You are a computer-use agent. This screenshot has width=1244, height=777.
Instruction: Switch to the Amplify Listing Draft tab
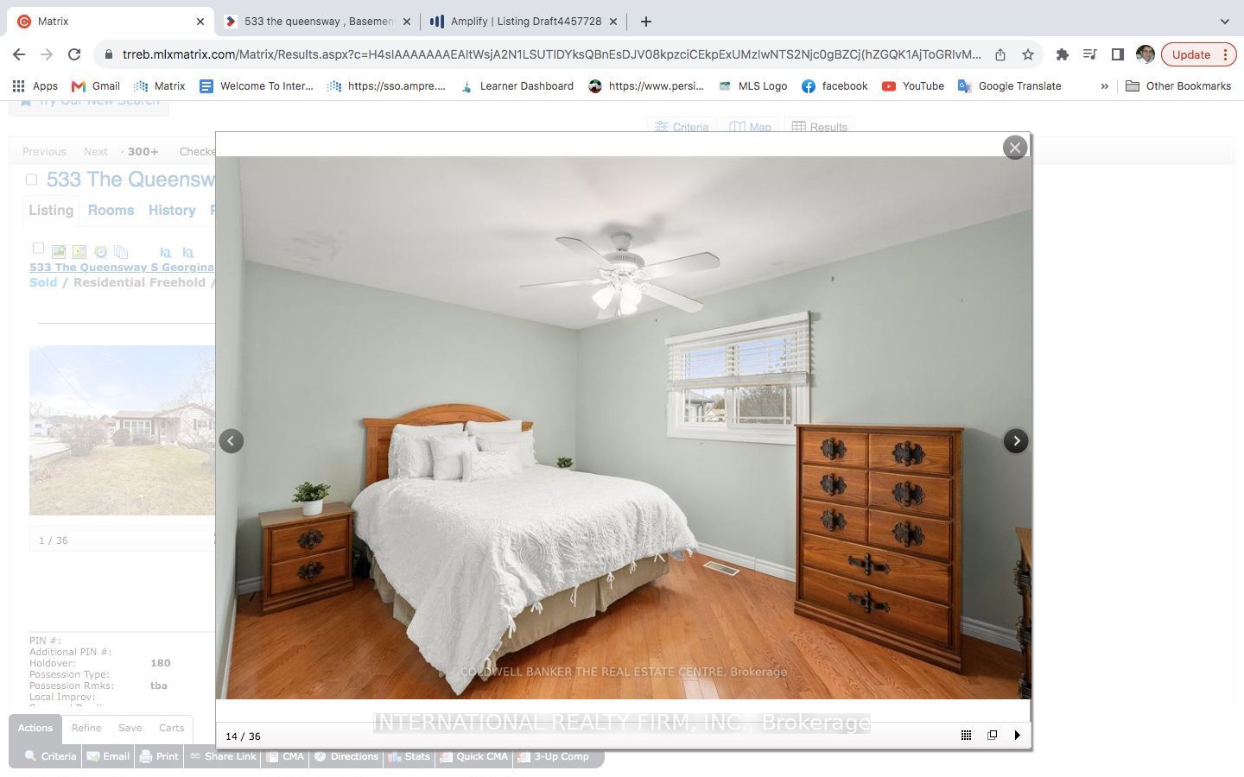pyautogui.click(x=525, y=22)
